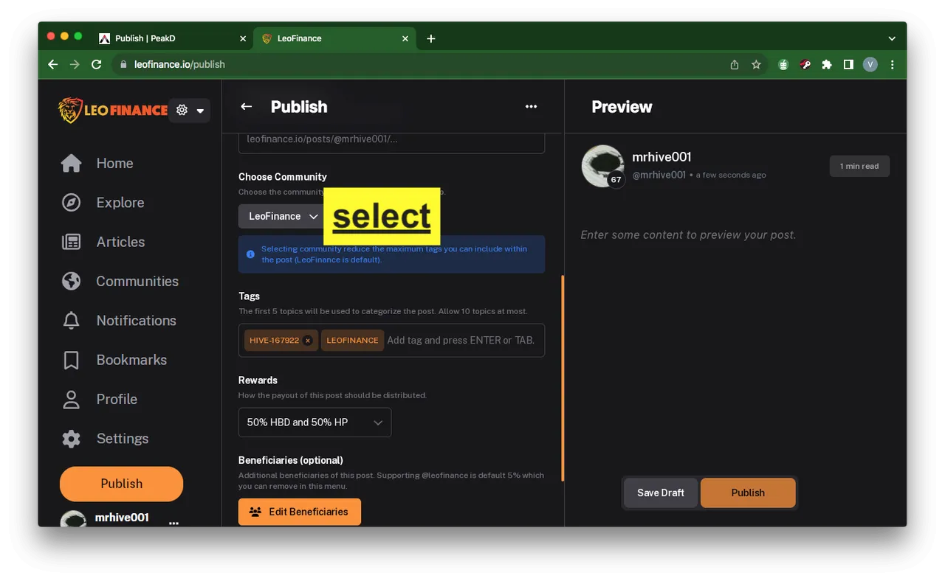Click the green extension icon in toolbar
Viewport: 945px width, 581px height.
(783, 64)
